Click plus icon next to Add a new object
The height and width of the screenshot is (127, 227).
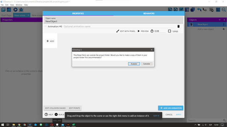tap(224, 29)
